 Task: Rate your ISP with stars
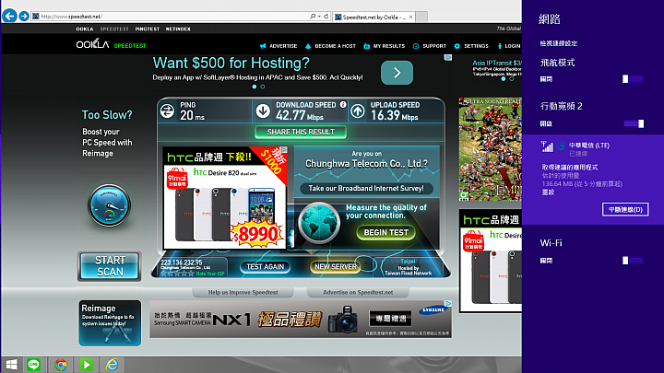click(177, 274)
